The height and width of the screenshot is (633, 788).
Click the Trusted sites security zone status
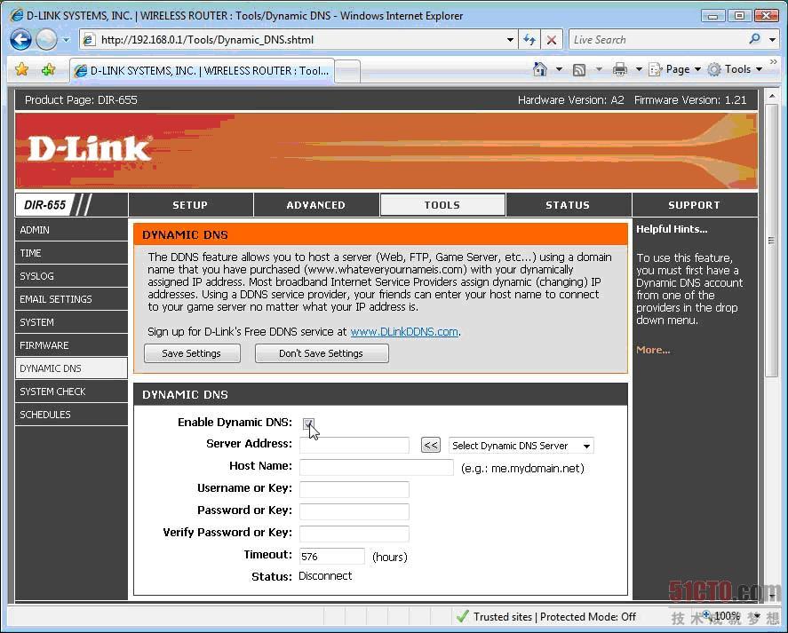545,616
